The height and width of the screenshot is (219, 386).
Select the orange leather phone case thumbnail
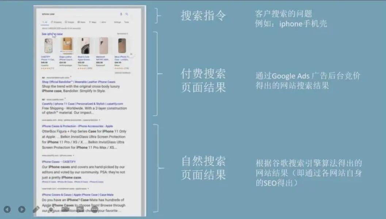67,45
